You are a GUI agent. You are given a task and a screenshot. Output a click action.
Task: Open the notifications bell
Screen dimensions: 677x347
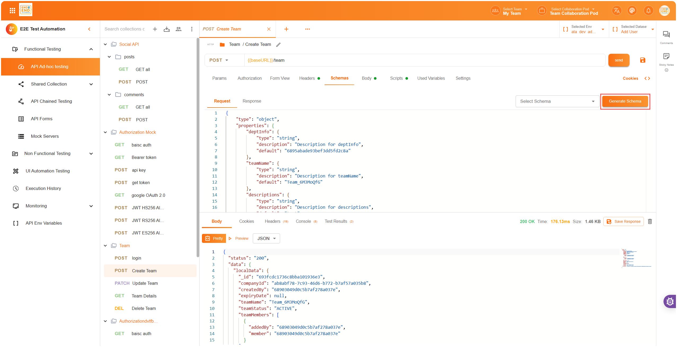tap(648, 11)
